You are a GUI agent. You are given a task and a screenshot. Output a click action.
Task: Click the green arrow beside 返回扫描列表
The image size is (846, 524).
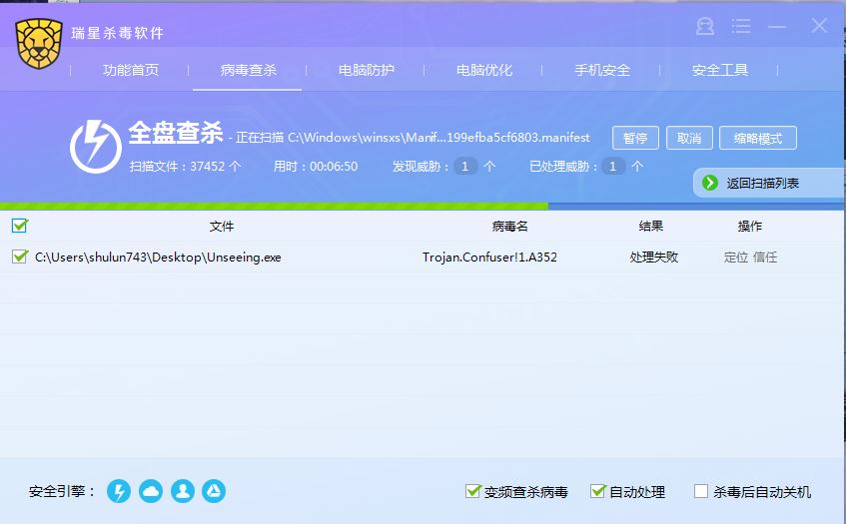pos(710,183)
